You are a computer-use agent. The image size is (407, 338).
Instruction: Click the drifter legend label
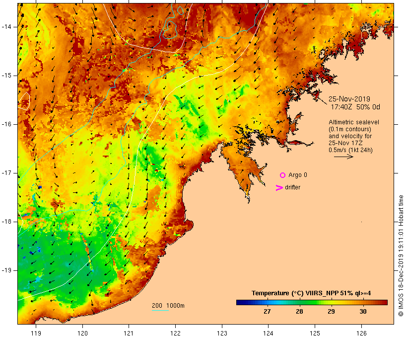pos(292,187)
